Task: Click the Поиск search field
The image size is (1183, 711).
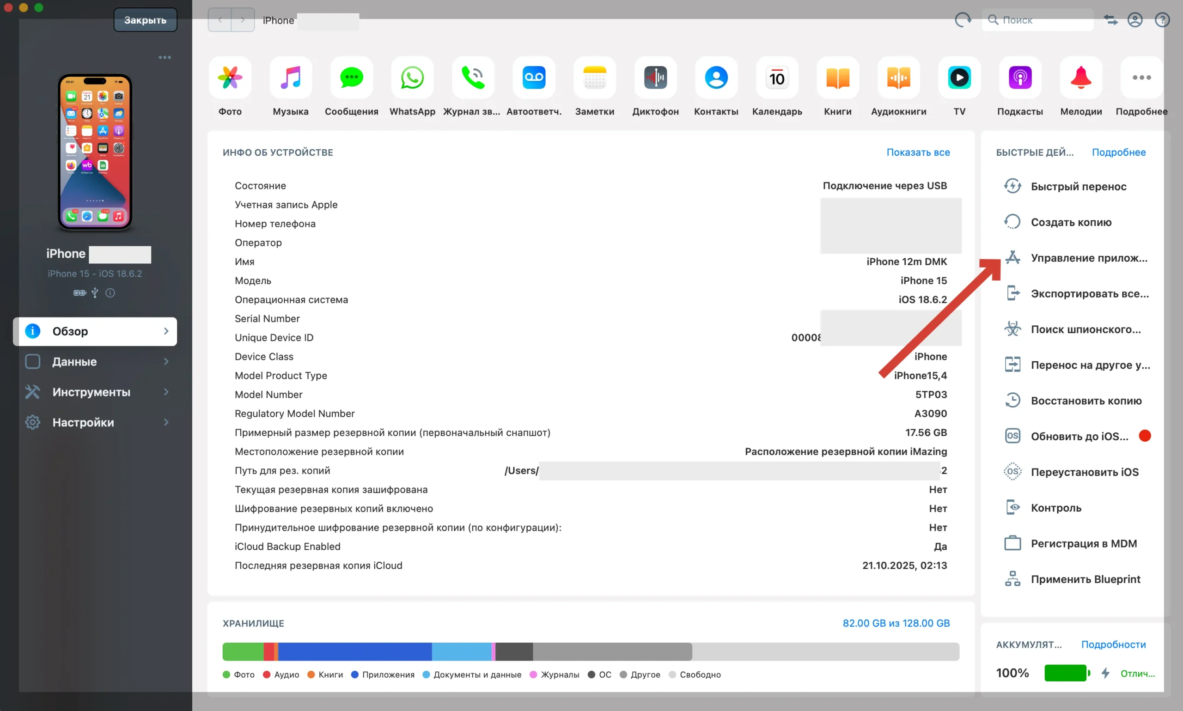Action: tap(1038, 20)
